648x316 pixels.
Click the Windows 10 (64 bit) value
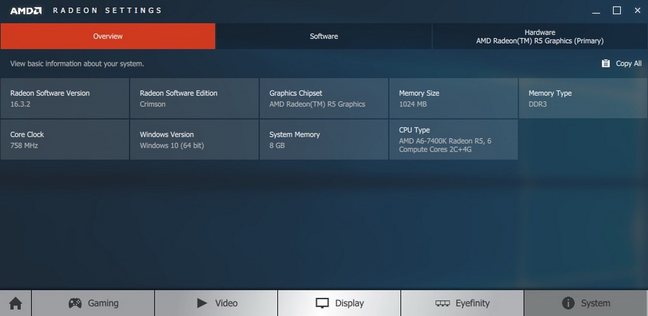[x=172, y=146]
